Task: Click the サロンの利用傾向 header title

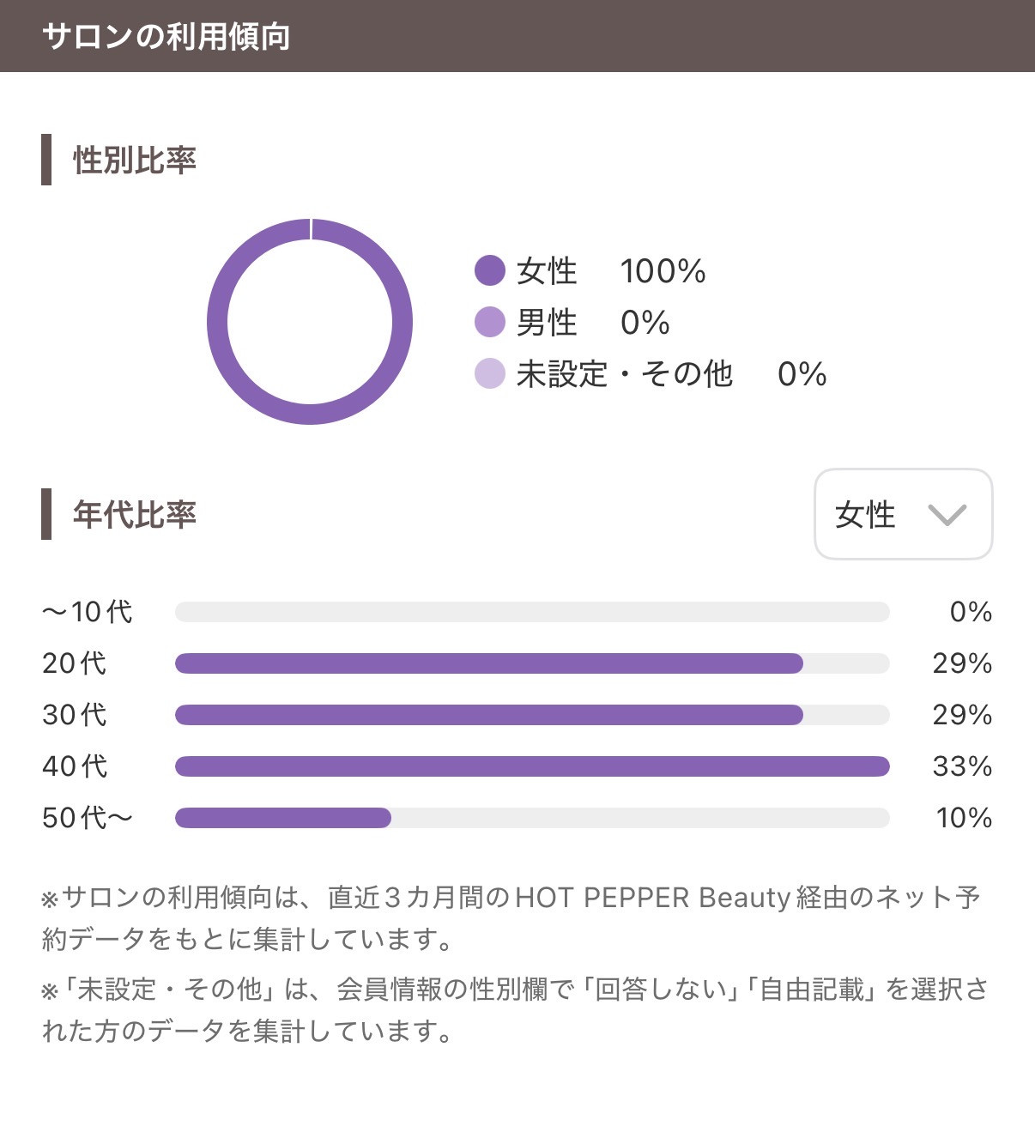Action: pyautogui.click(x=166, y=36)
